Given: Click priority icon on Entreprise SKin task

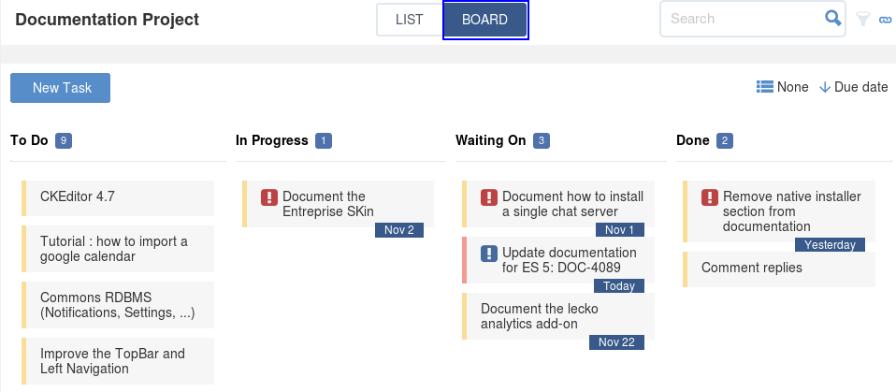Looking at the screenshot, I should point(269,197).
